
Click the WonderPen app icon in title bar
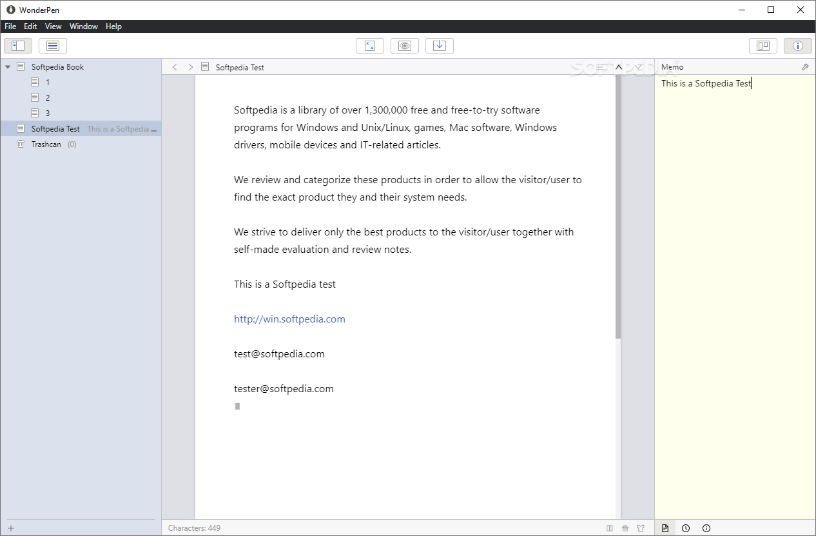(x=11, y=10)
